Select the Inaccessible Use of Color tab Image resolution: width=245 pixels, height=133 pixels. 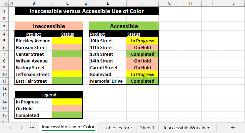point(68,127)
